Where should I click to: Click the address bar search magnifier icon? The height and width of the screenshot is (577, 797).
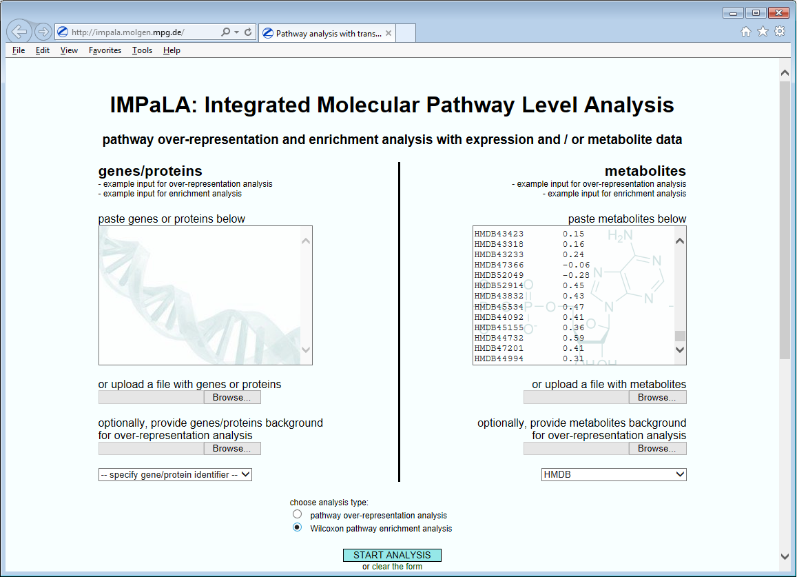[226, 32]
